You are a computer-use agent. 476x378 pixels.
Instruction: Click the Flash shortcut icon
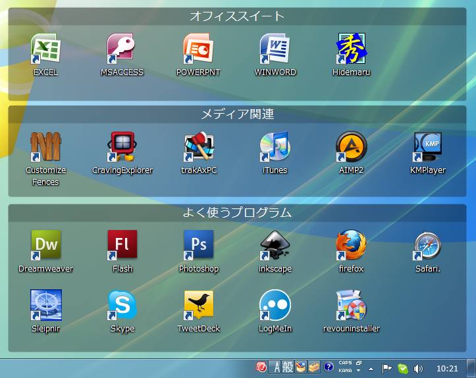coord(122,245)
